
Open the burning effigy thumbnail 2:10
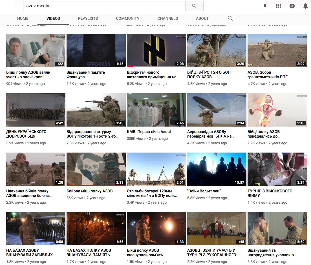pos(277,110)
